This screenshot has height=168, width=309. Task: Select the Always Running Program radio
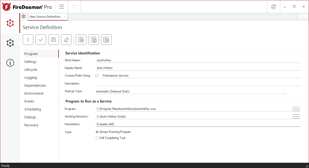click(97, 132)
